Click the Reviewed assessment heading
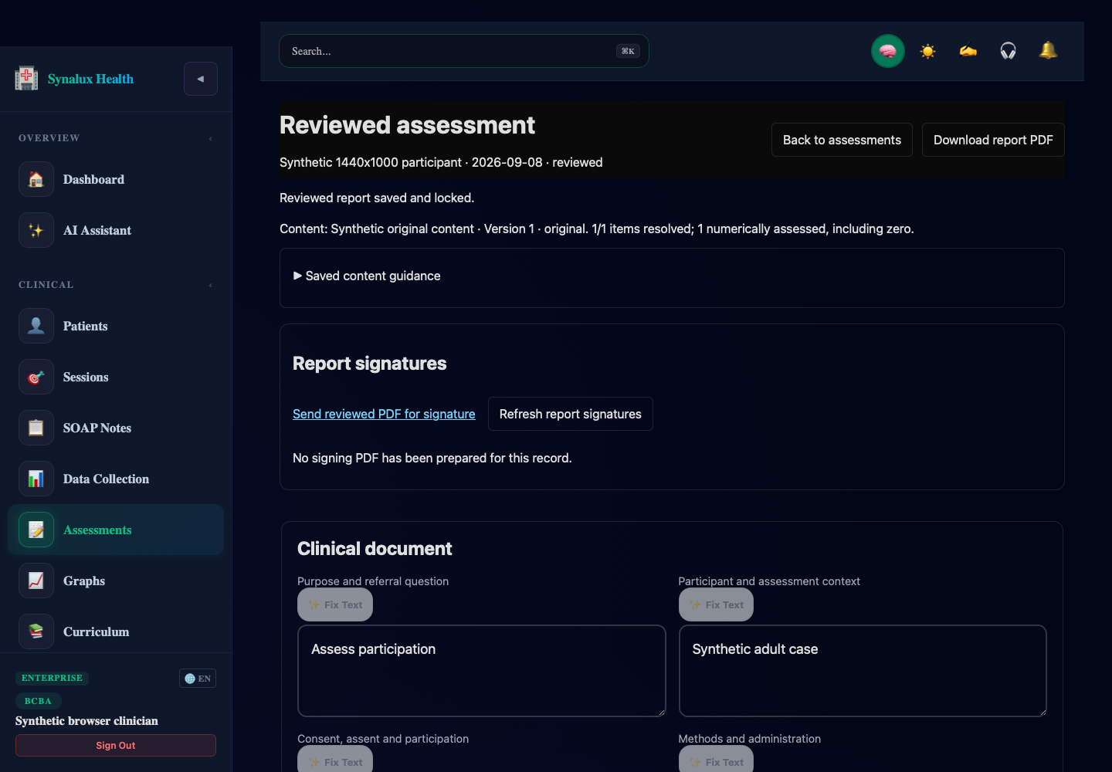The image size is (1112, 772). point(407,125)
